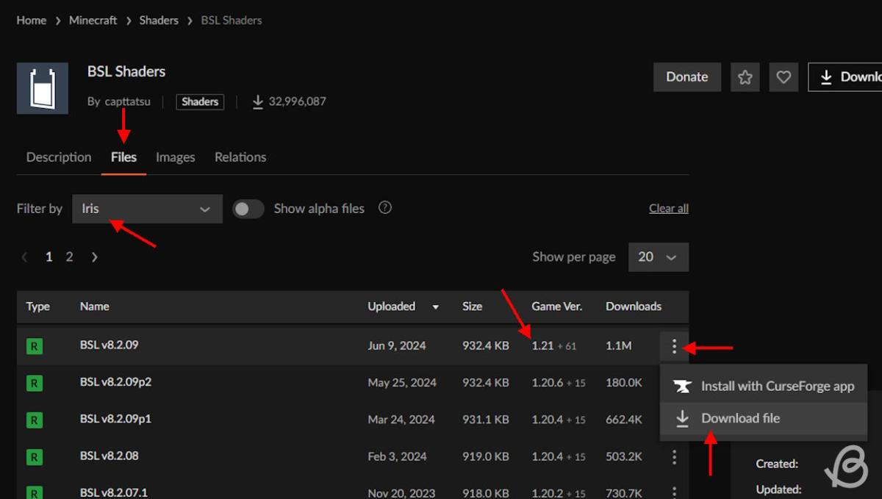Open the Iris filter dropdown
The image size is (882, 499).
point(147,209)
